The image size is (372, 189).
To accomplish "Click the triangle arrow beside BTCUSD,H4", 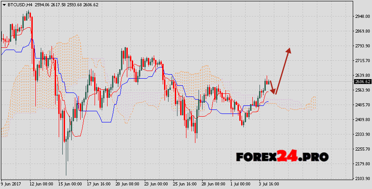I will 4,4.
